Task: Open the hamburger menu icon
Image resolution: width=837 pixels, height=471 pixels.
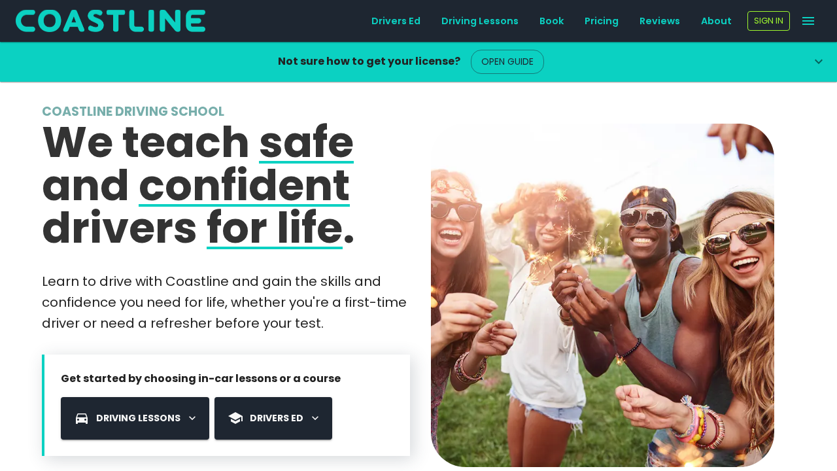Action: pyautogui.click(x=808, y=21)
